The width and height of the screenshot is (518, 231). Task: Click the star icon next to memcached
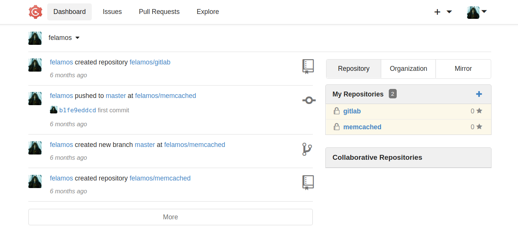pyautogui.click(x=479, y=127)
